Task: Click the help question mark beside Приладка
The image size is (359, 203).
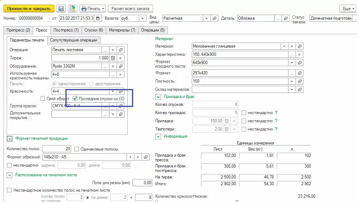Action: pyautogui.click(x=276, y=121)
